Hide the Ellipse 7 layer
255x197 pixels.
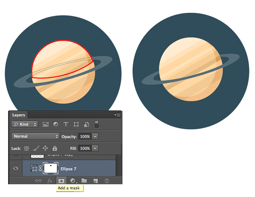[16, 168]
